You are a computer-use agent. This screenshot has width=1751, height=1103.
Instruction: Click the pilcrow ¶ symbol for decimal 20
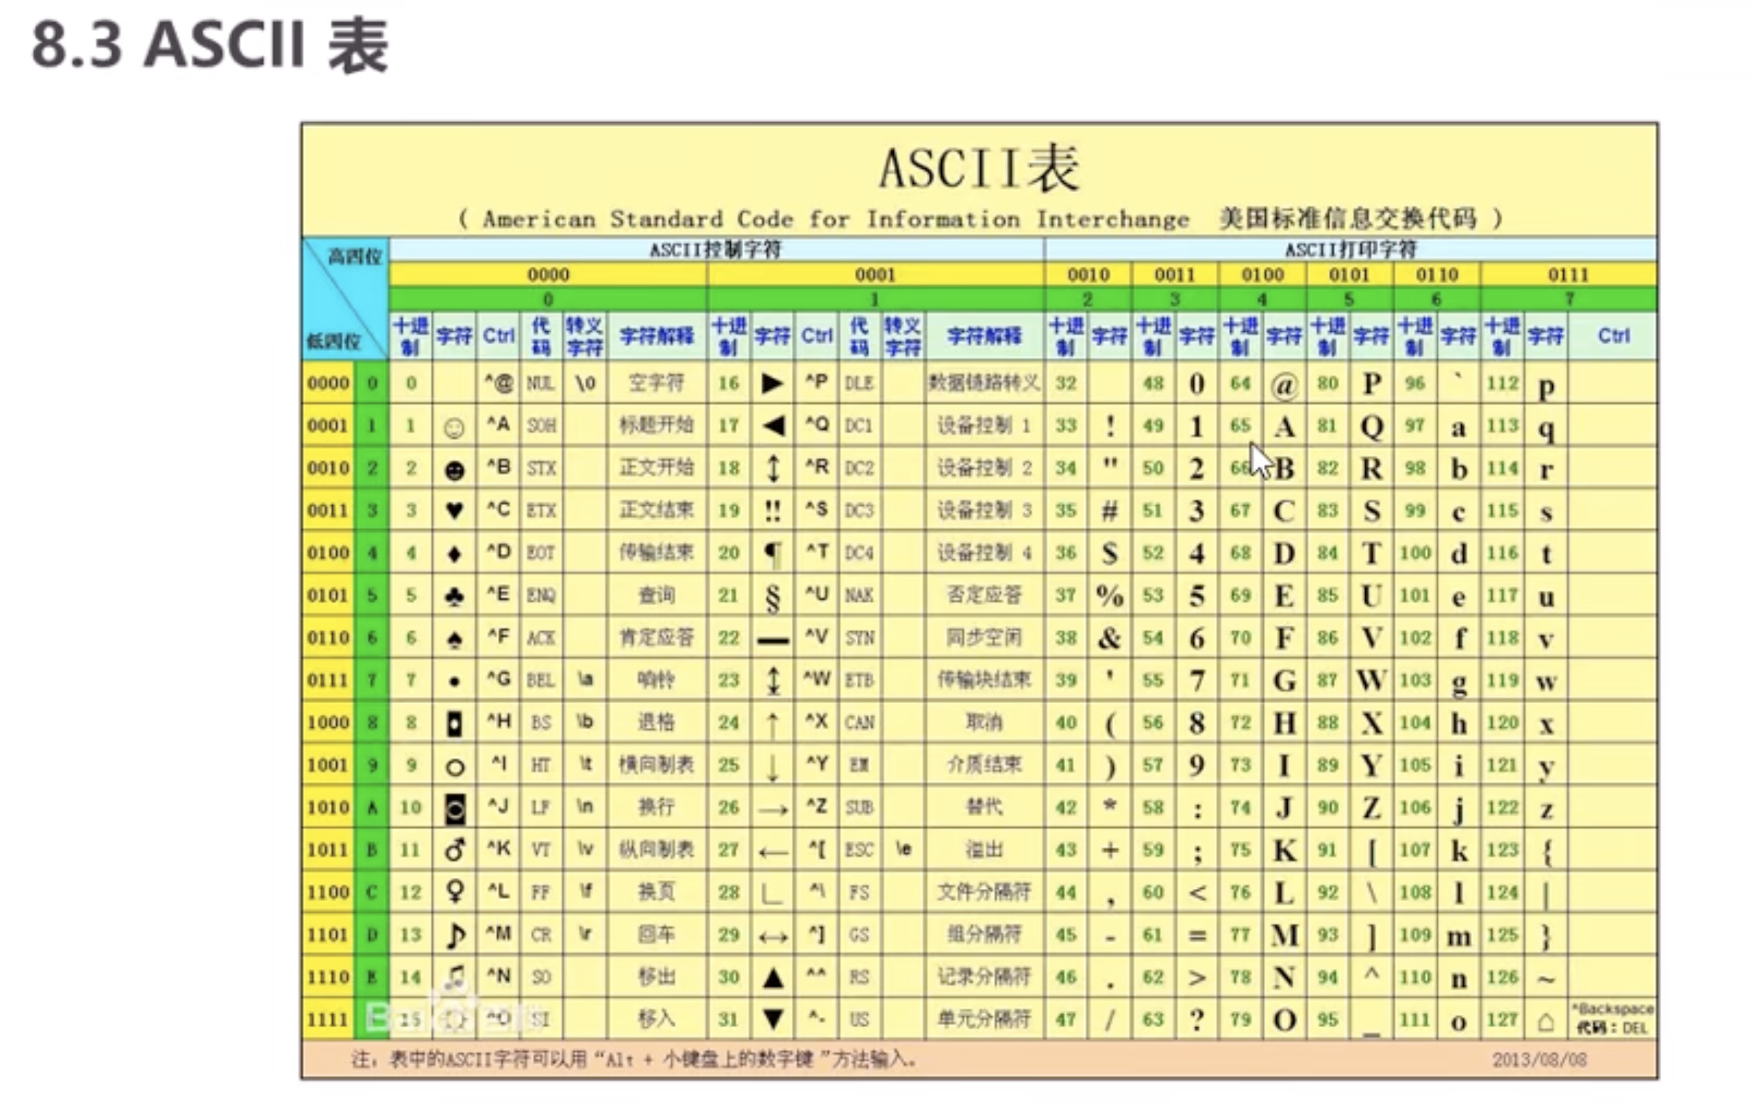coord(772,554)
